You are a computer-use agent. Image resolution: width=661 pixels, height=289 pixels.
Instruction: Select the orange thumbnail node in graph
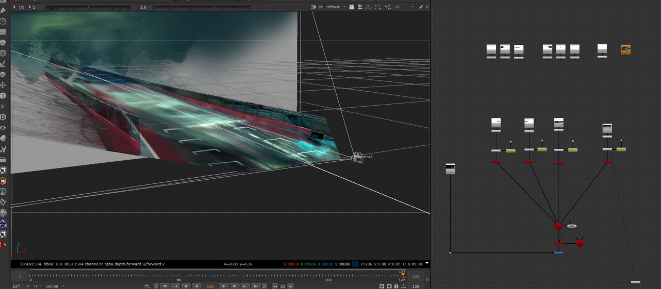[x=625, y=50]
